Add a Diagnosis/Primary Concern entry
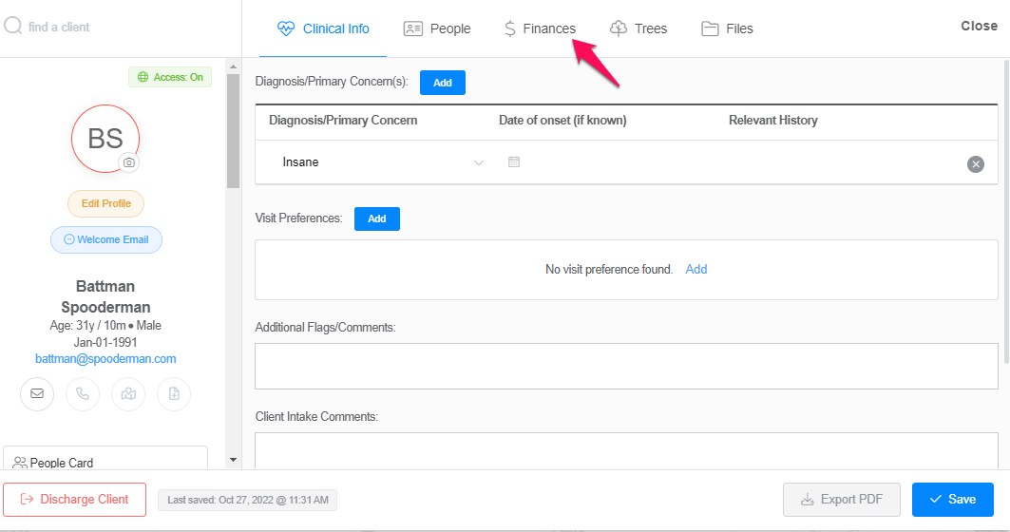The height and width of the screenshot is (532, 1010). point(443,83)
